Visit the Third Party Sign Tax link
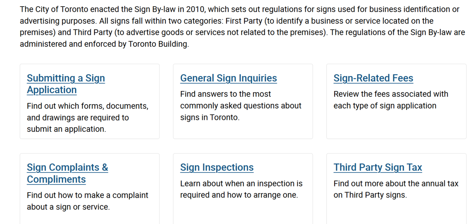 click(x=378, y=167)
